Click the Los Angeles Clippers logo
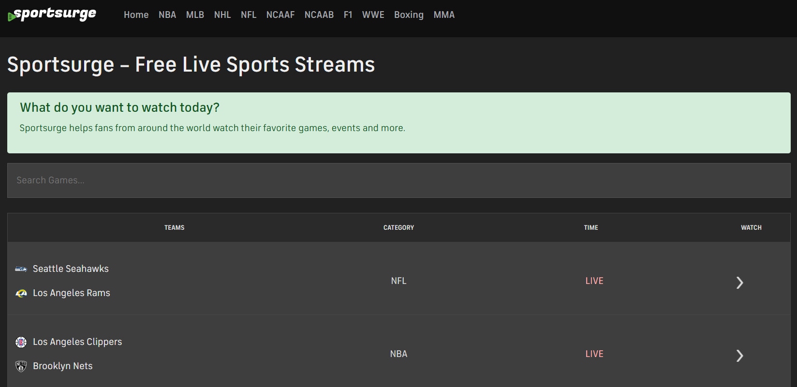This screenshot has width=797, height=387. coord(21,342)
